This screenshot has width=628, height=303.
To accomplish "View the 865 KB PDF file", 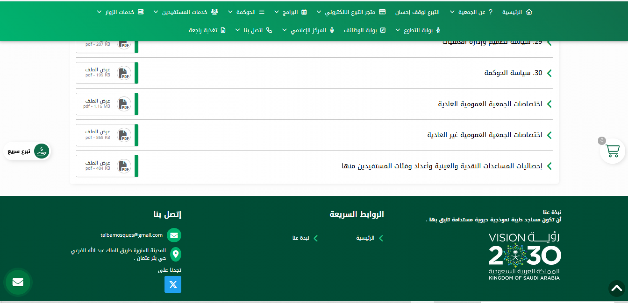I will pyautogui.click(x=98, y=135).
